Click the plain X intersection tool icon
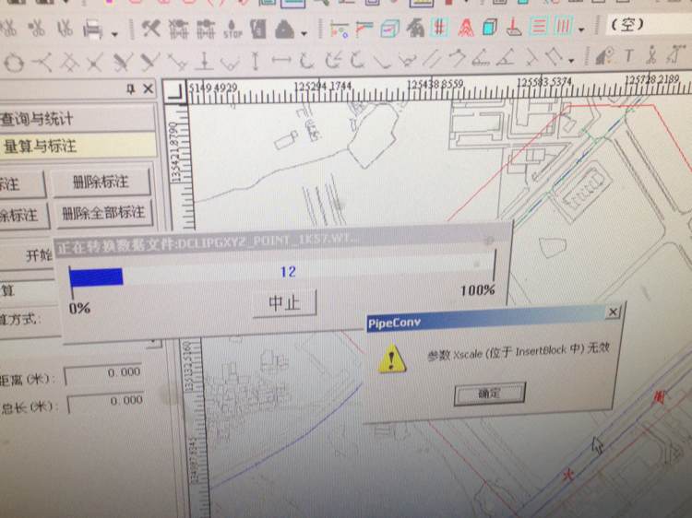Viewport: 692px width, 518px height. pyautogui.click(x=94, y=63)
